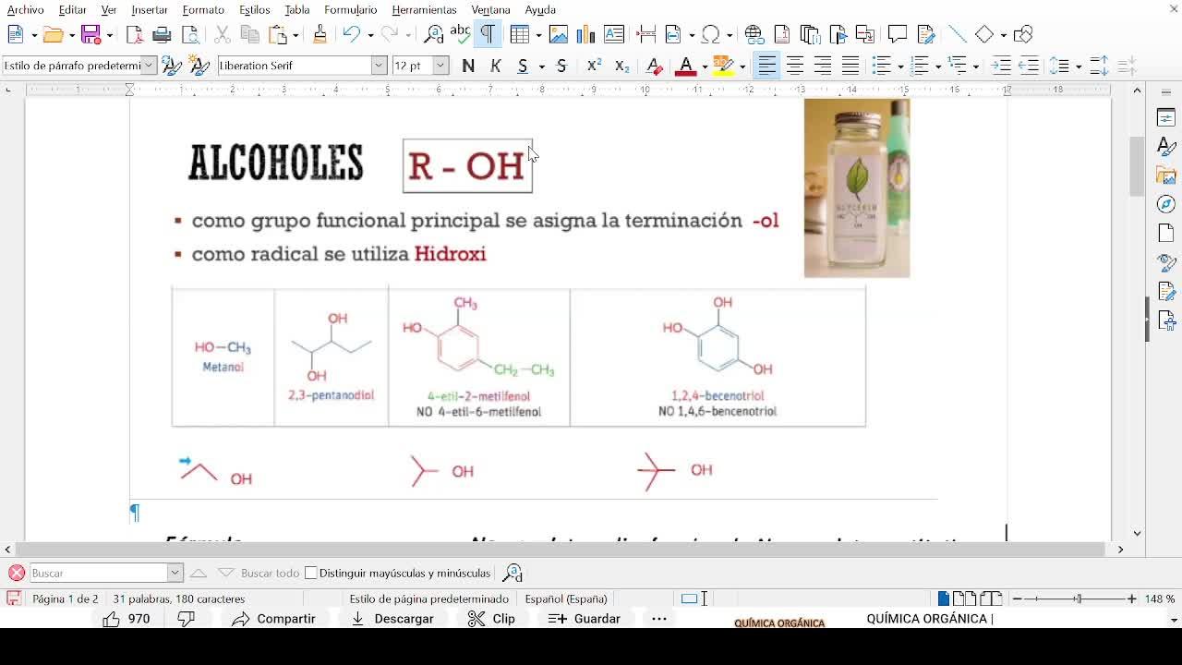Open the Navigator sidebar icon

[x=1166, y=204]
